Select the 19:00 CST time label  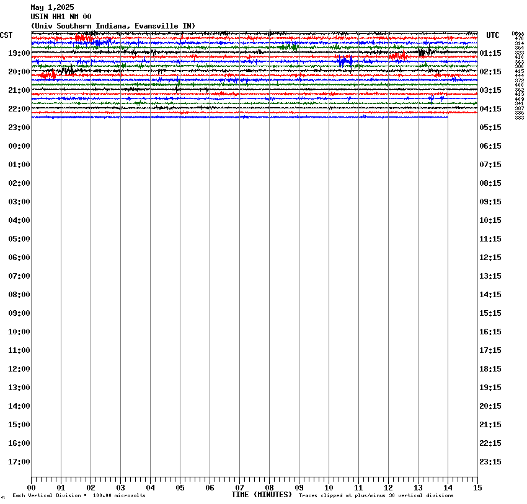tap(19, 53)
